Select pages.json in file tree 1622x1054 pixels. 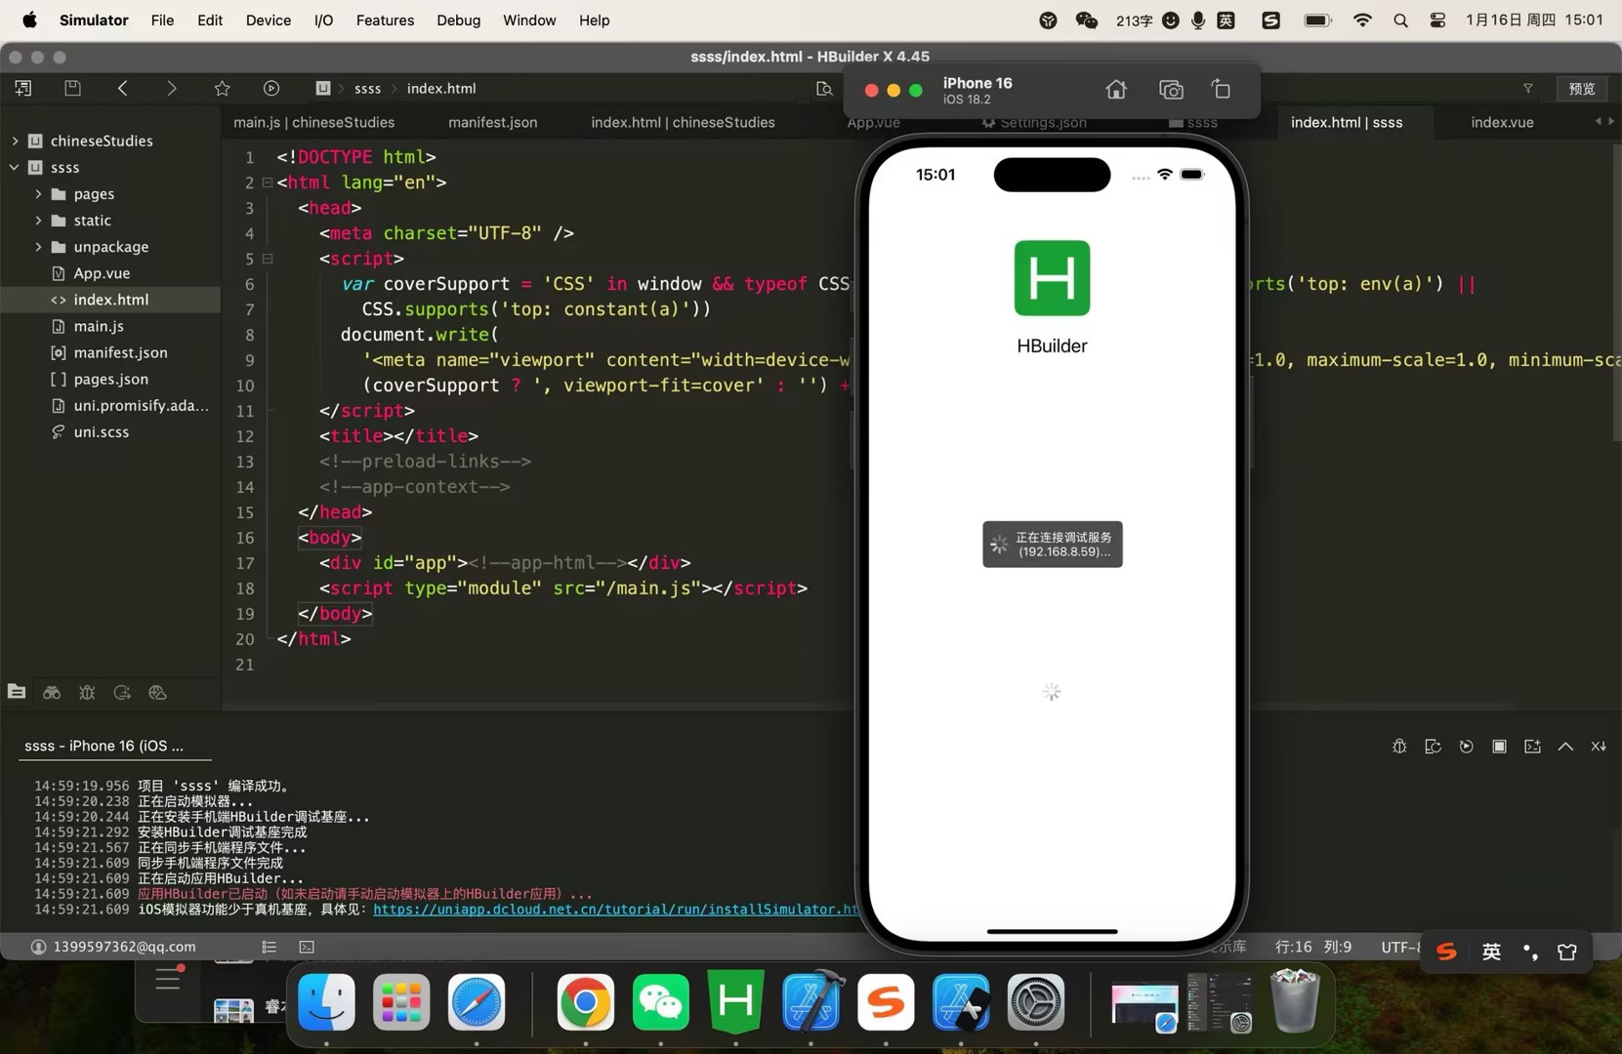coord(111,379)
